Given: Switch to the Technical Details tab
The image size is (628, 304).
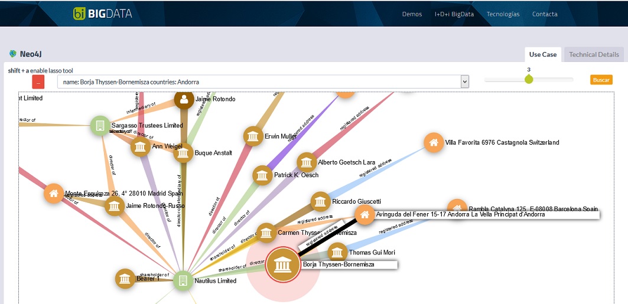Looking at the screenshot, I should 594,54.
